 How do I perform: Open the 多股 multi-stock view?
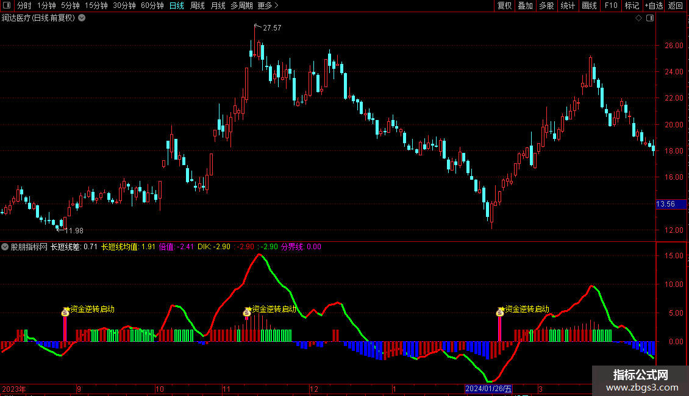[x=546, y=5]
